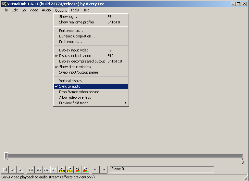
Task: Select Swap input/output panes
Action: pyautogui.click(x=91, y=72)
